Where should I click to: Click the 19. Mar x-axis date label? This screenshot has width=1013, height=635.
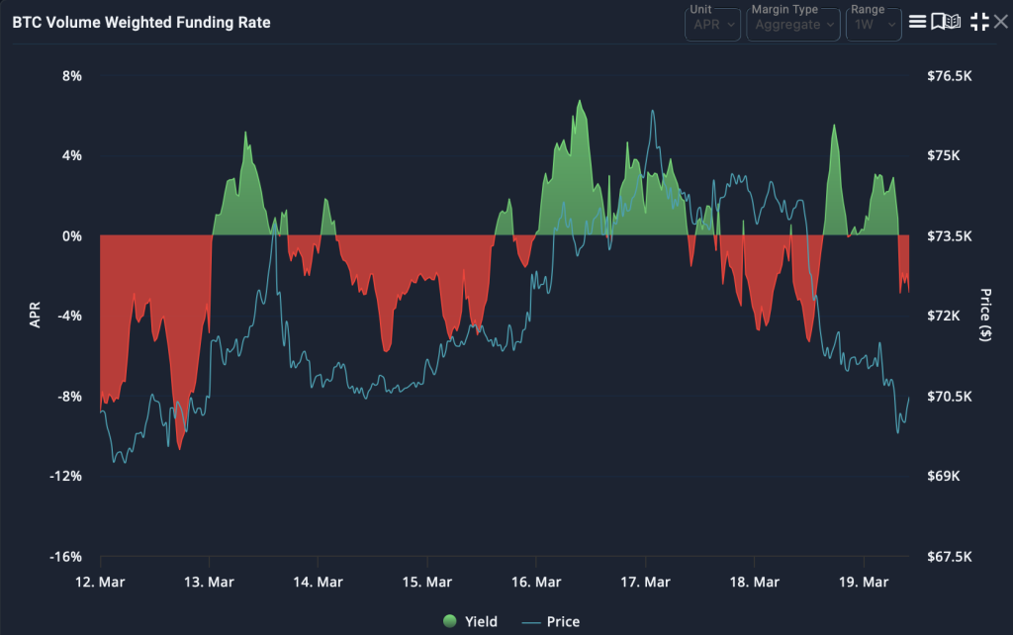point(863,583)
